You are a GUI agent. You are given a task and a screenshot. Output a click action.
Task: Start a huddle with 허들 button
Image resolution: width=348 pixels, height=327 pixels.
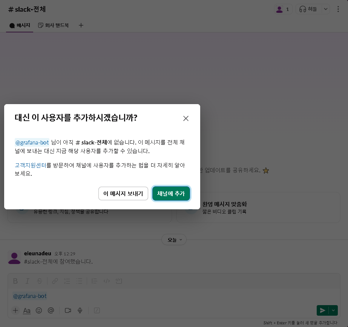[x=309, y=9]
